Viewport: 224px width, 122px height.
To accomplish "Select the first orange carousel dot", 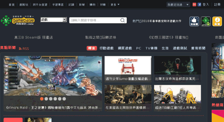I will (x=42, y=99).
